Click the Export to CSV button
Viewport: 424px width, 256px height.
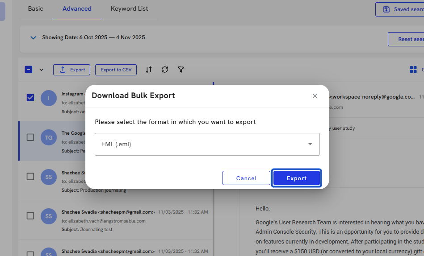[x=116, y=70]
